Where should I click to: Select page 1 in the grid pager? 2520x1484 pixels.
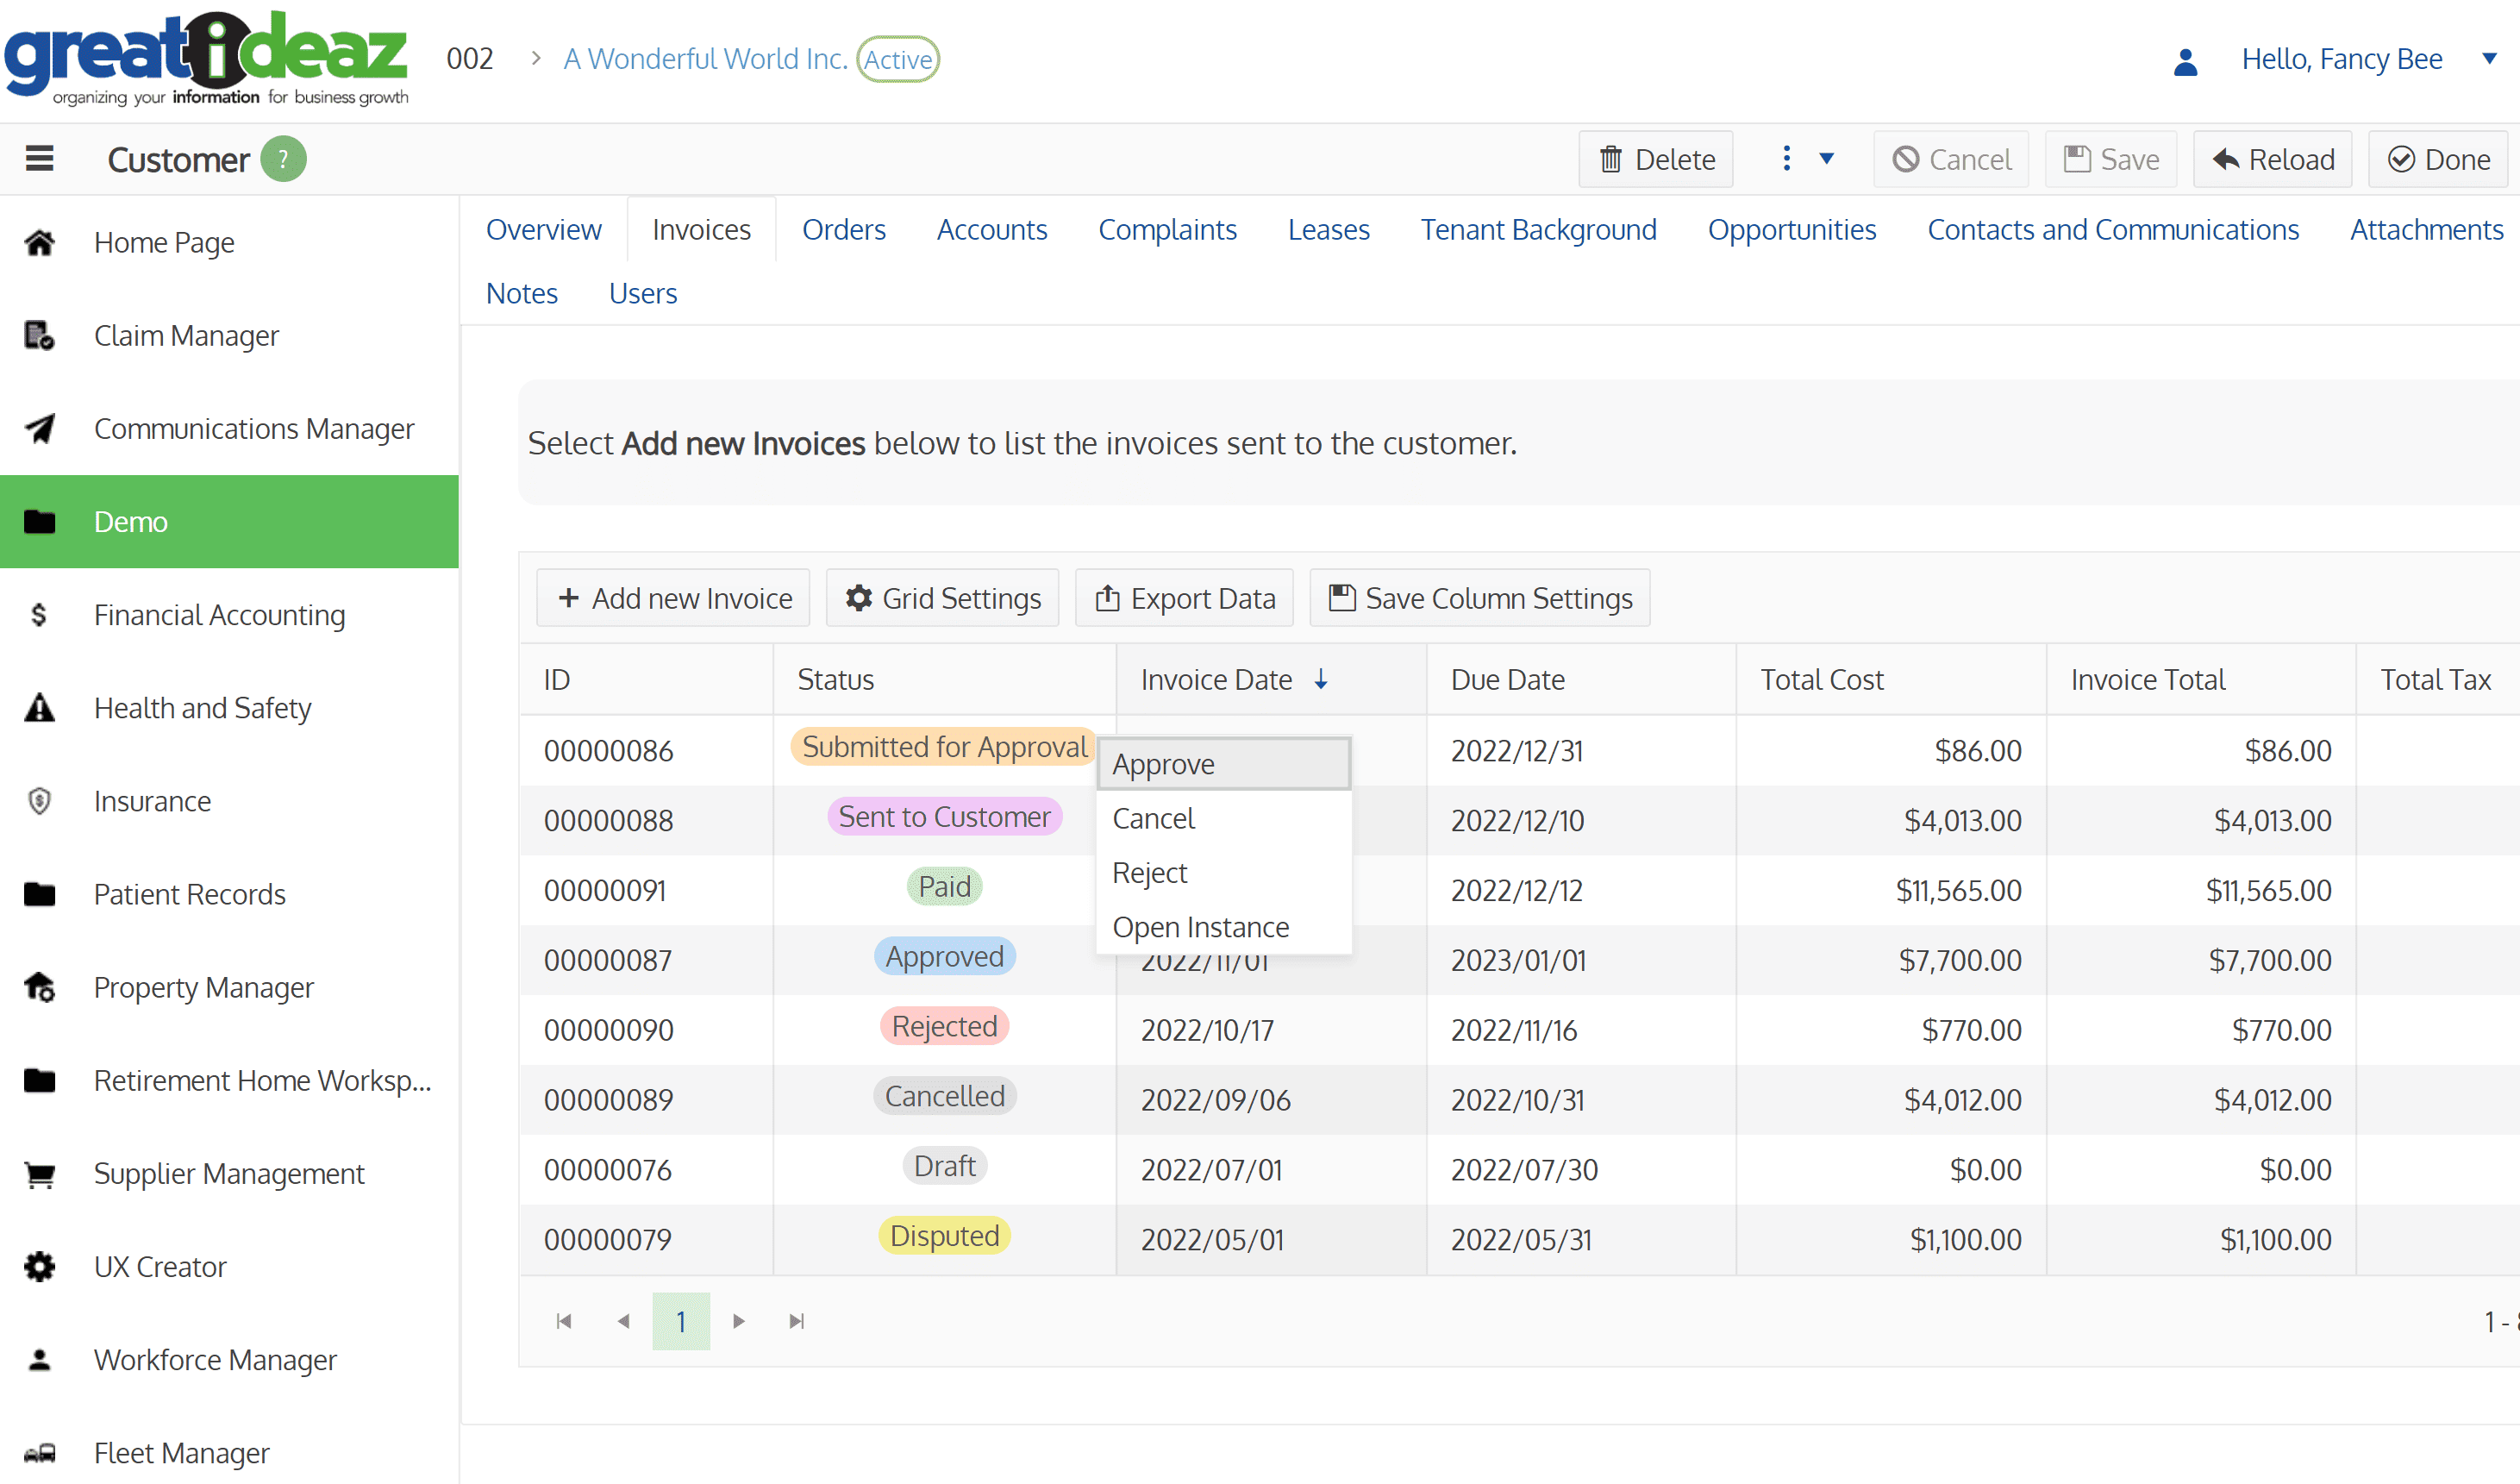coord(681,1321)
